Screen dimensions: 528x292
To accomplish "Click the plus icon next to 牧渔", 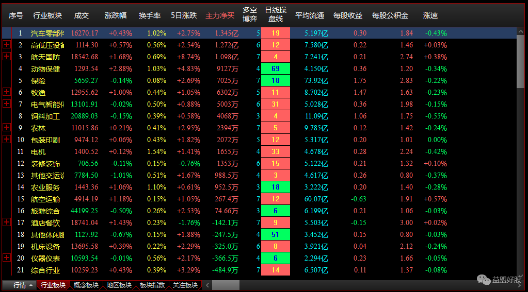I will point(6,92).
